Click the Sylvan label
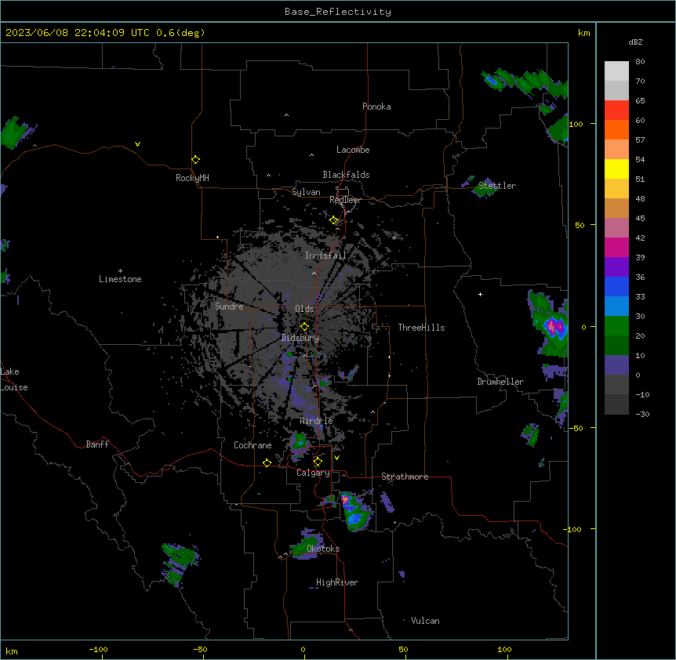Image resolution: width=676 pixels, height=660 pixels. point(306,192)
